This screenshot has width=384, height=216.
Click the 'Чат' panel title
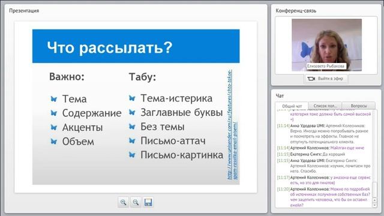click(280, 96)
